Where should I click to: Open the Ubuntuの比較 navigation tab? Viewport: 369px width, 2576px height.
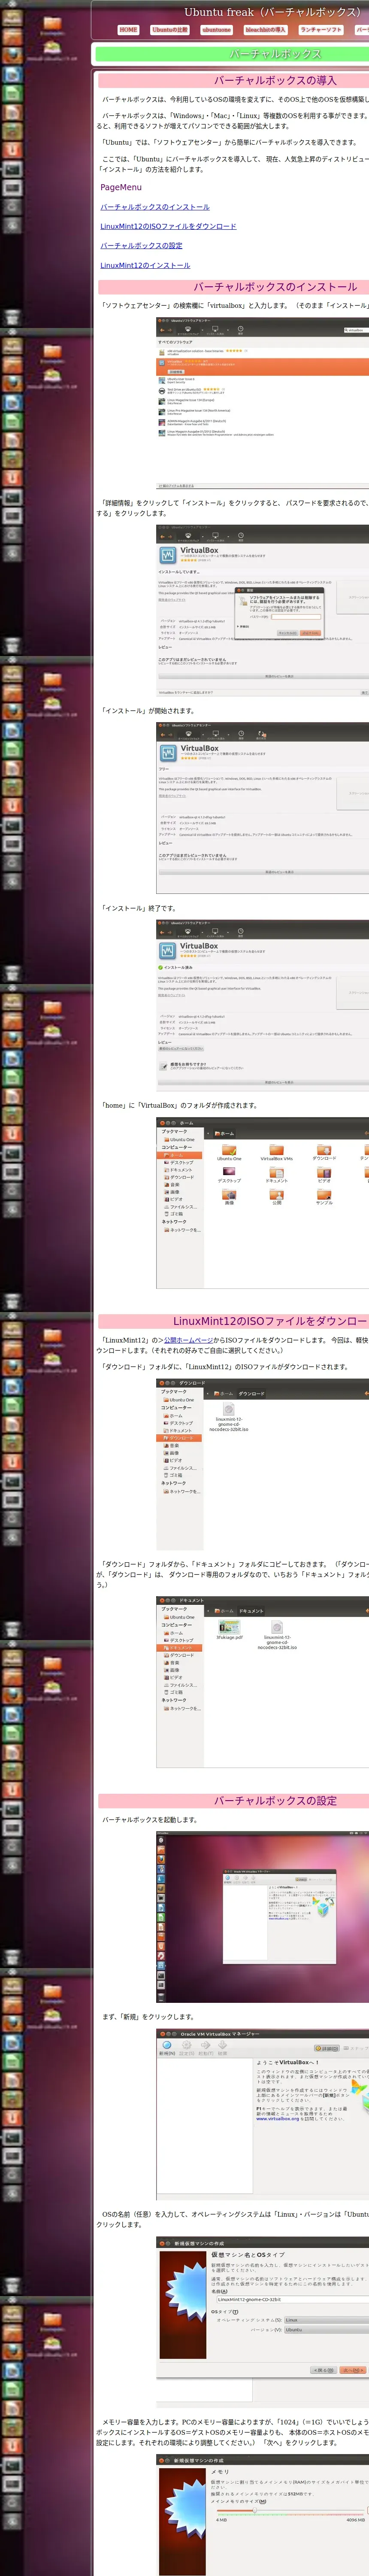(169, 30)
